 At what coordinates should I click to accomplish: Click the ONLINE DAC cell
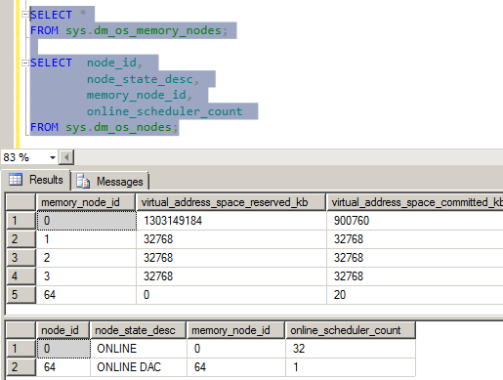(x=139, y=367)
